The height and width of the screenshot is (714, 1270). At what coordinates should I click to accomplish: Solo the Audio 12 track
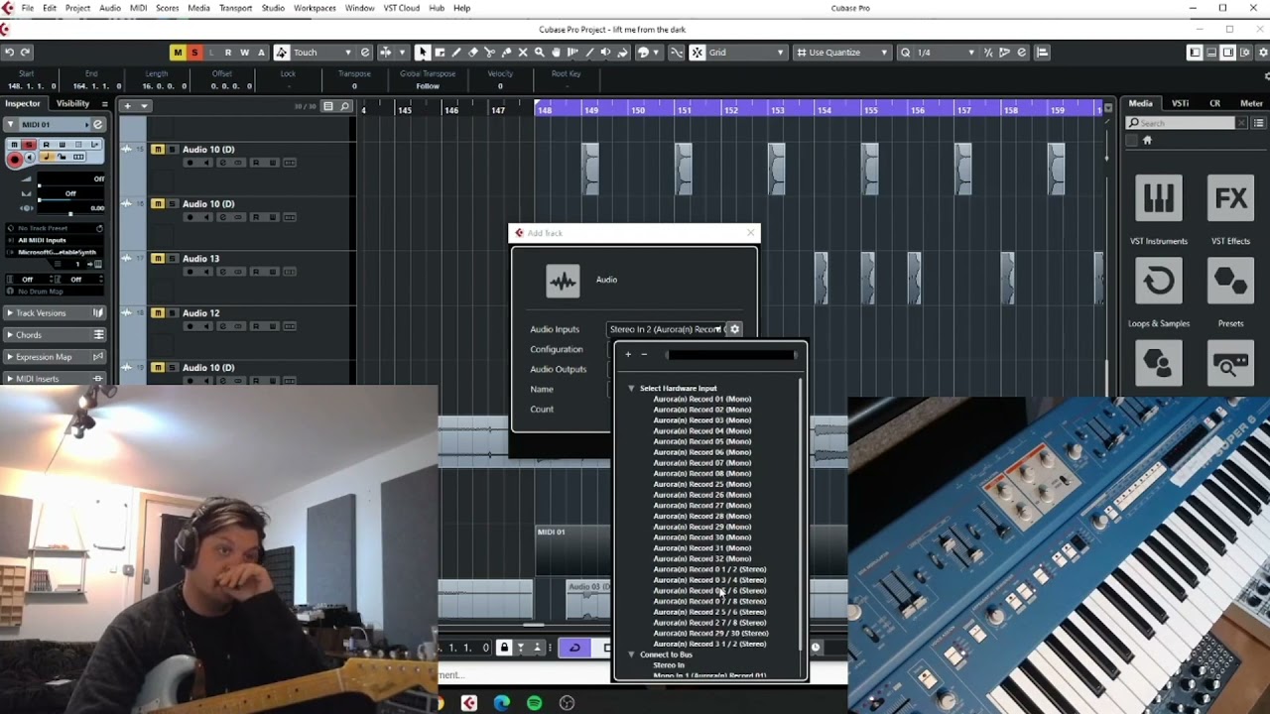pos(172,313)
